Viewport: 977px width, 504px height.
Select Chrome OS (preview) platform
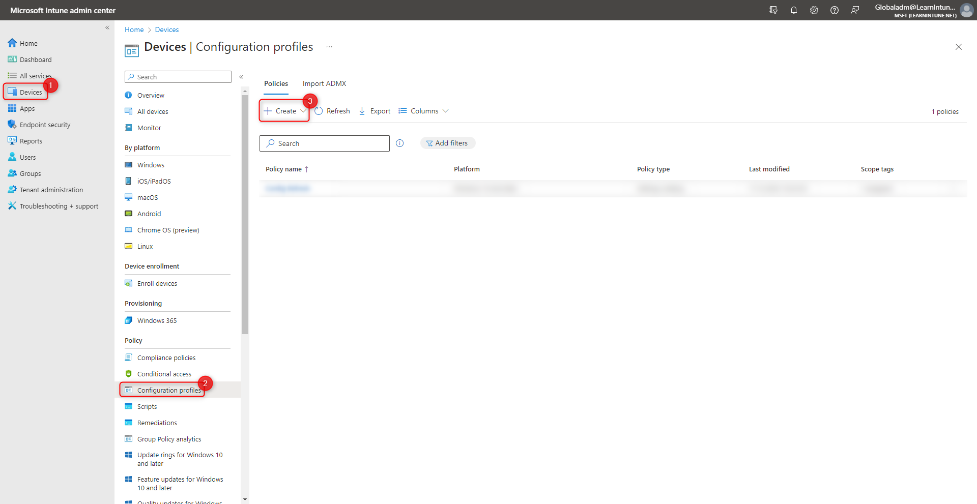click(168, 230)
